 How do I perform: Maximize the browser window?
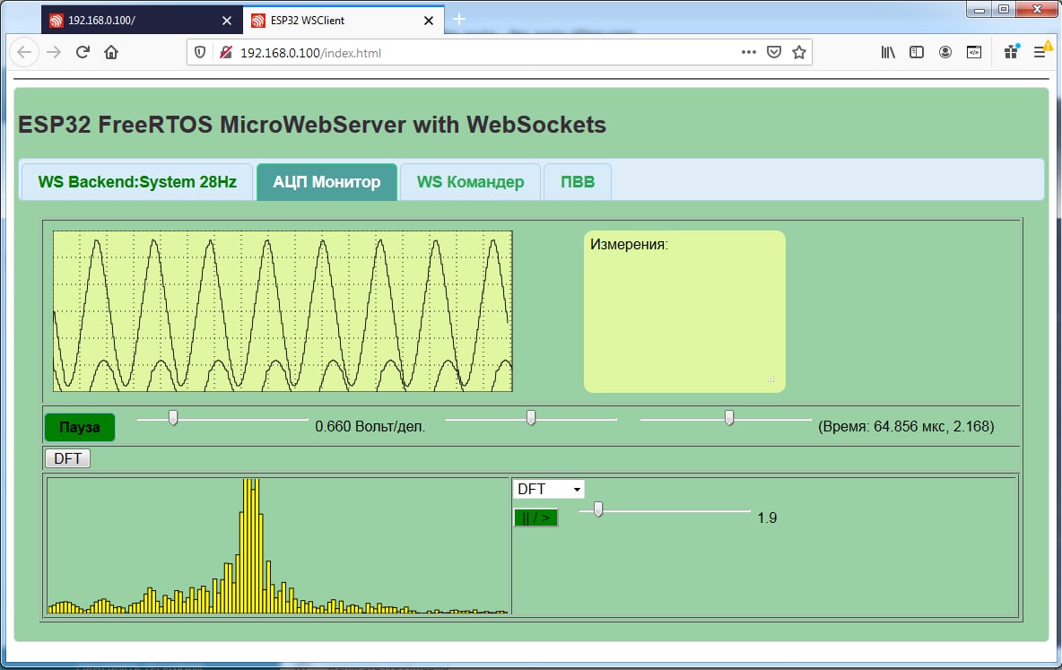[x=1004, y=10]
